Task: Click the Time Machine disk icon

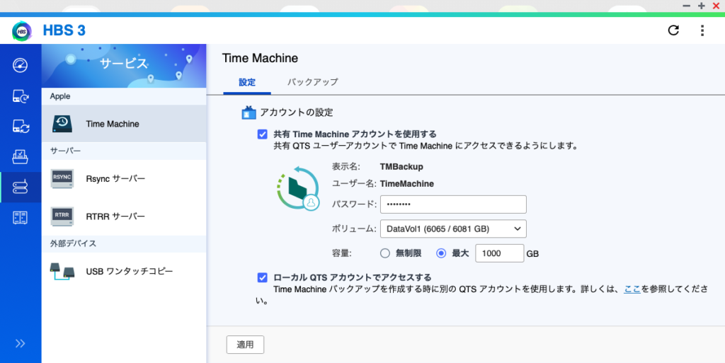Action: coord(62,124)
